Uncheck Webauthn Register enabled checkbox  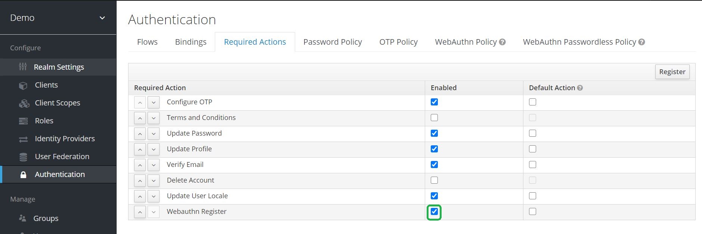[434, 212]
